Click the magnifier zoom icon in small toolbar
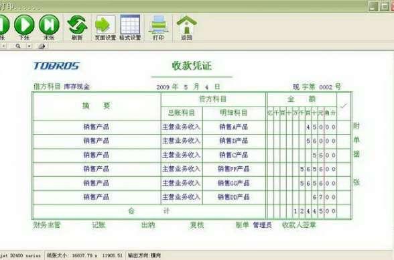394x260 pixels. click(18, 46)
